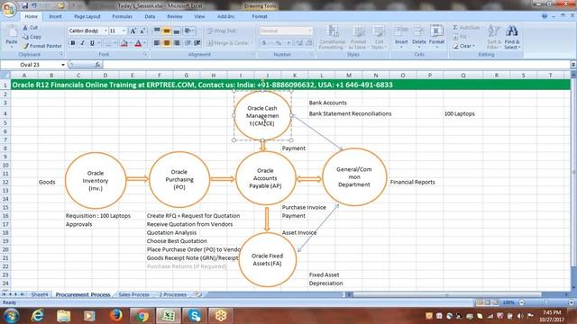Screen dimensions: 577x324
Task: Switch to the Sheet4 tab
Action: (x=40, y=294)
